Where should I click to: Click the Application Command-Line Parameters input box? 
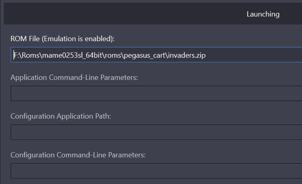[x=156, y=94]
